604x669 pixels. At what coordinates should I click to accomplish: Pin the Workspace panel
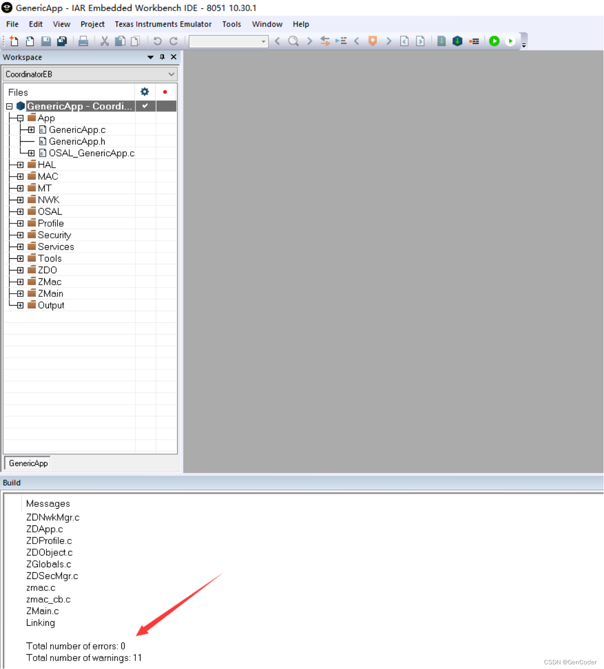(162, 57)
